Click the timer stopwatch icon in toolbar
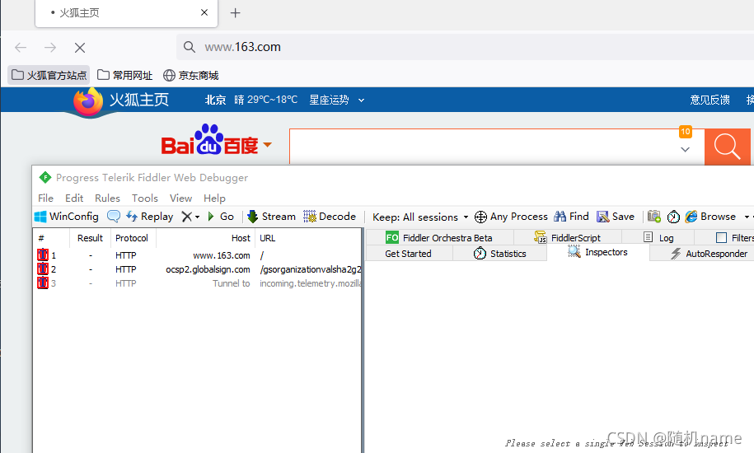The width and height of the screenshot is (754, 453). [x=673, y=217]
